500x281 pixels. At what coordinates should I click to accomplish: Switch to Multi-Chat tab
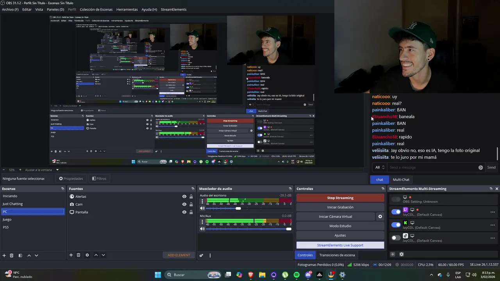pos(401,180)
